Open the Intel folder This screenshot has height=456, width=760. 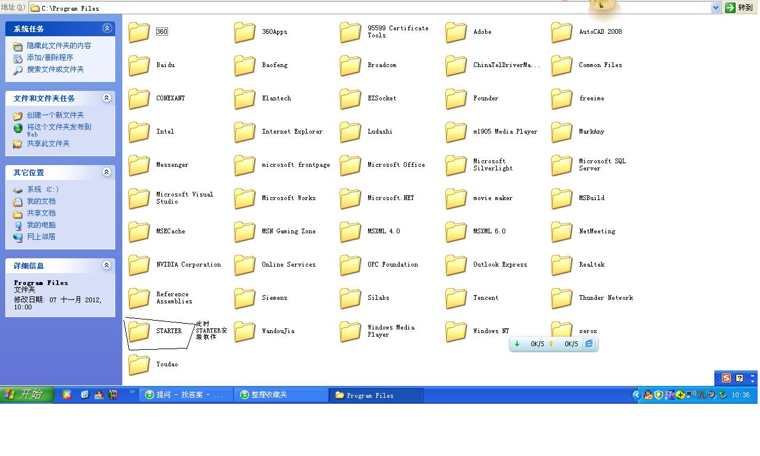(151, 132)
